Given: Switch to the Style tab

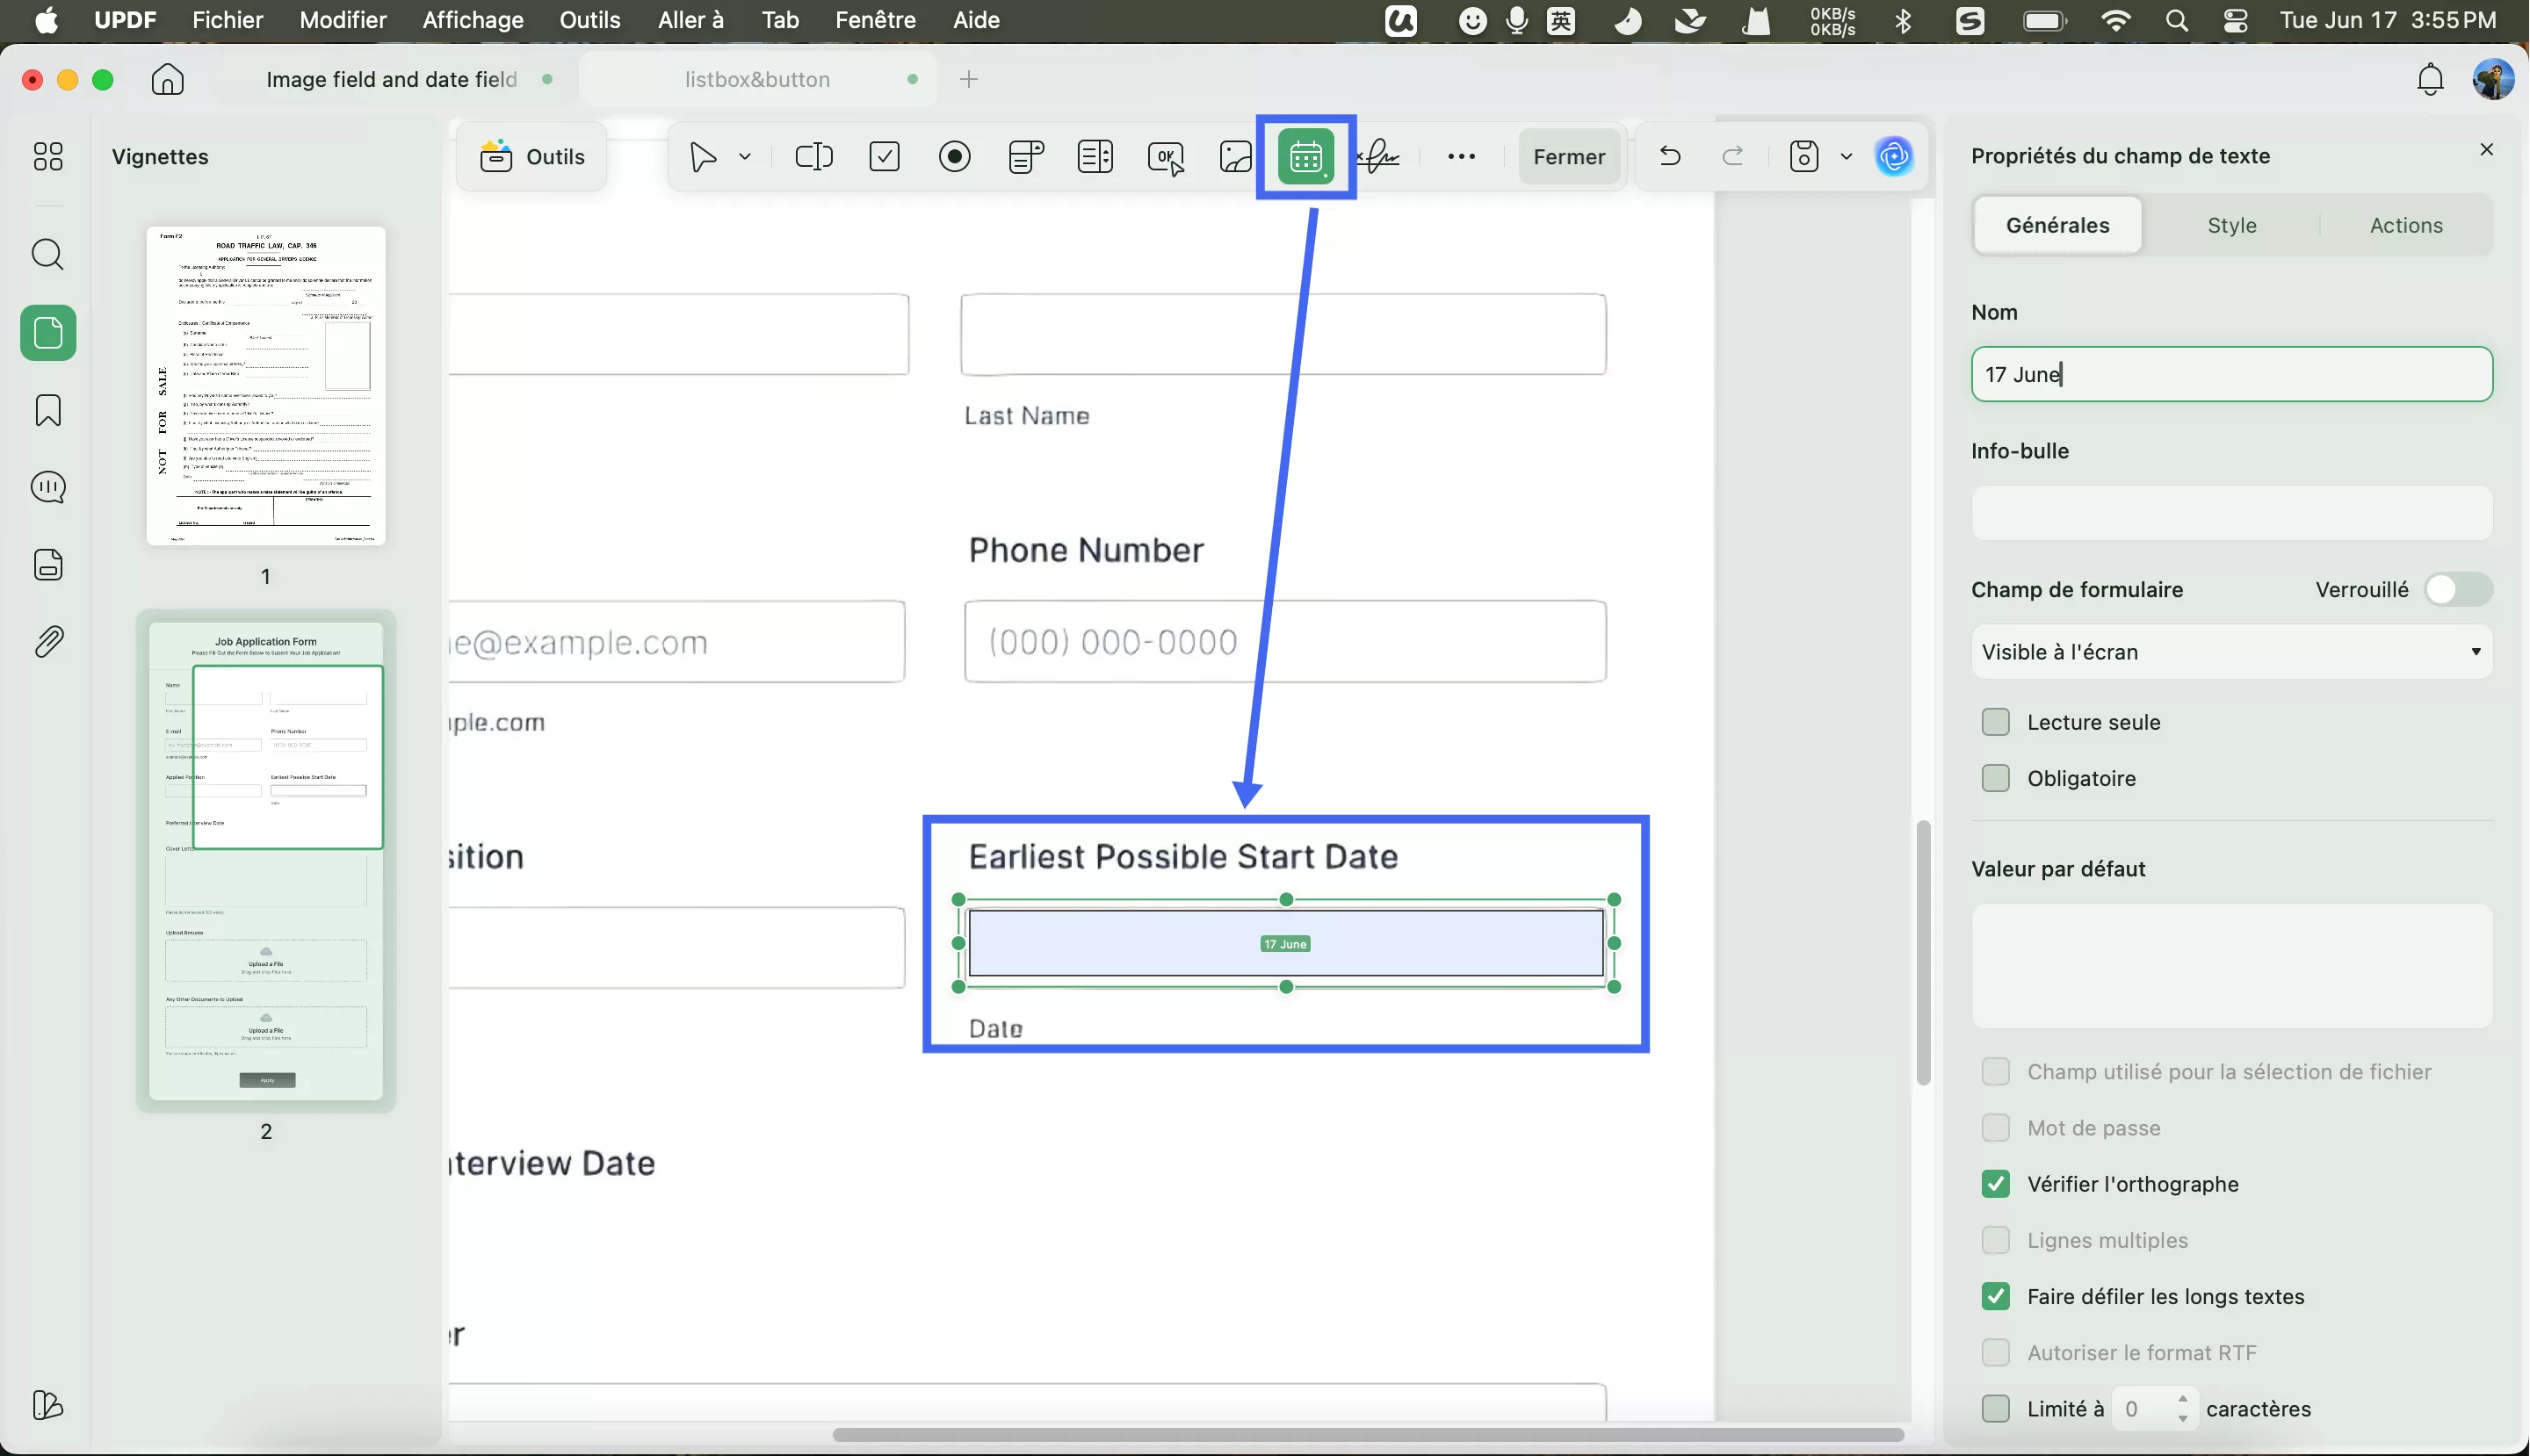Looking at the screenshot, I should (x=2231, y=225).
